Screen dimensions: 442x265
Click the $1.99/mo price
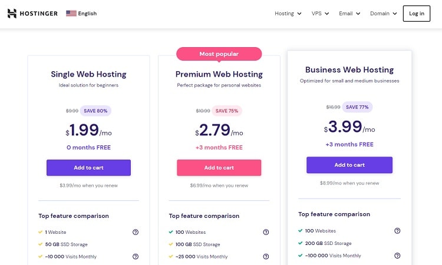88,130
